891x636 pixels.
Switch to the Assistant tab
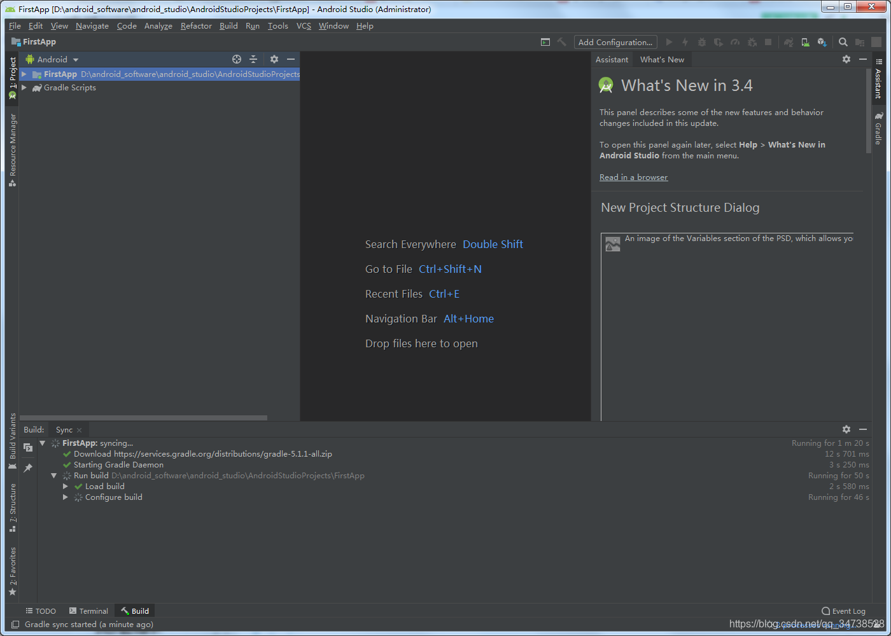612,59
